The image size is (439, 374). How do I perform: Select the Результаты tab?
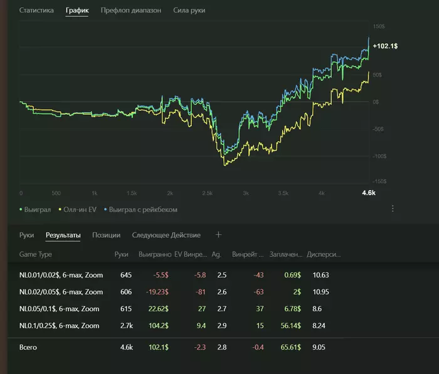click(x=63, y=235)
